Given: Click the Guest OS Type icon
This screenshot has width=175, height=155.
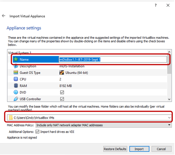Looking at the screenshot, I should 16,72.
